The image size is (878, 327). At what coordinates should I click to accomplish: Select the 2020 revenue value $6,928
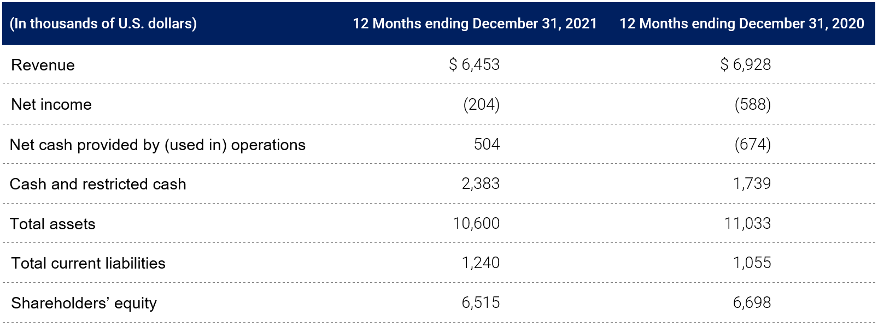(745, 64)
